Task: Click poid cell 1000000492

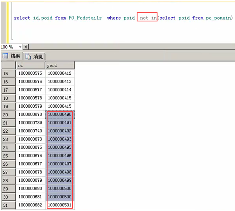Action: pyautogui.click(x=60, y=131)
